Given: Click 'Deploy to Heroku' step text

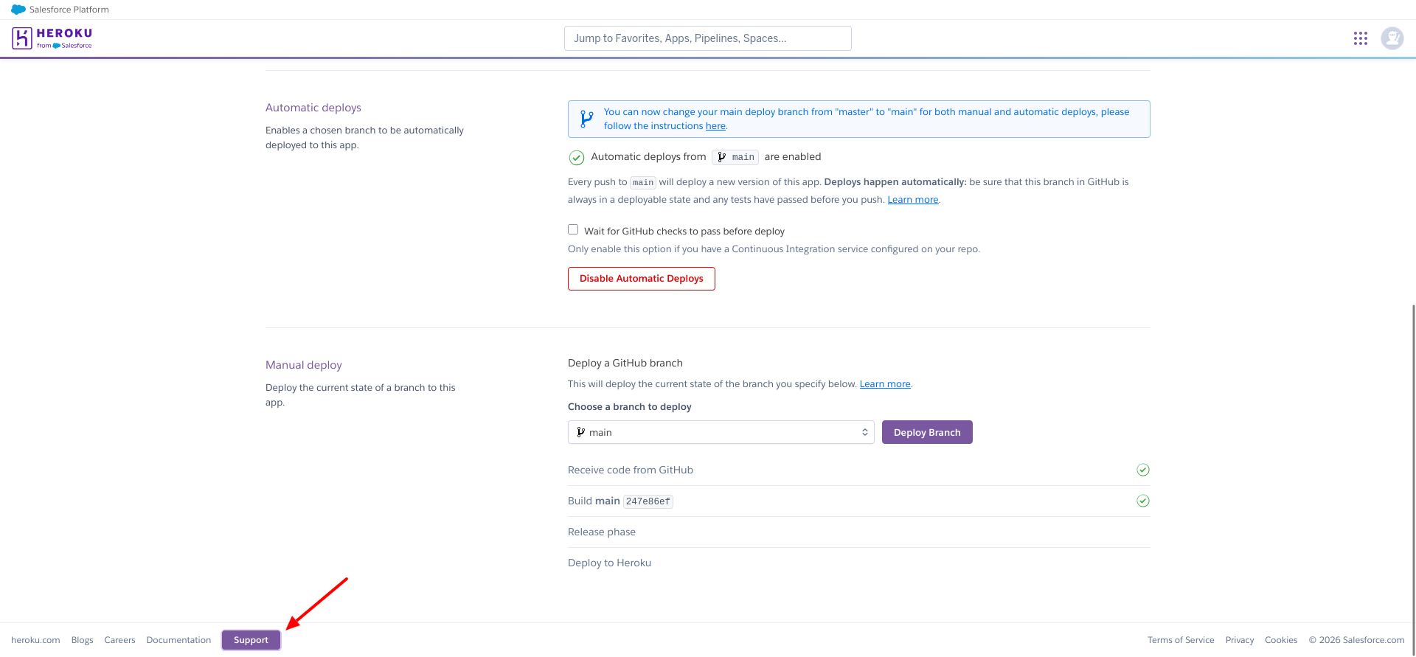Looking at the screenshot, I should pos(609,563).
